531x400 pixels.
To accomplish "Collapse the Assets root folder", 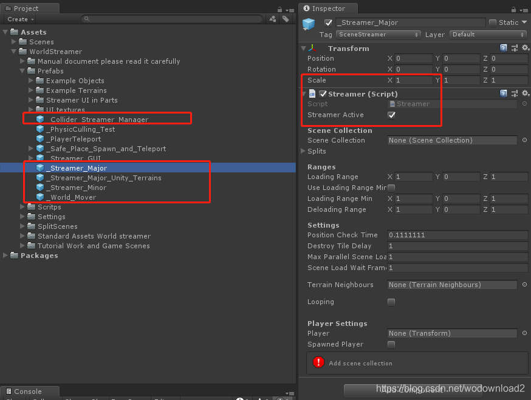I will tap(5, 32).
